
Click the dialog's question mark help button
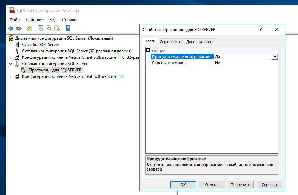click(x=261, y=29)
